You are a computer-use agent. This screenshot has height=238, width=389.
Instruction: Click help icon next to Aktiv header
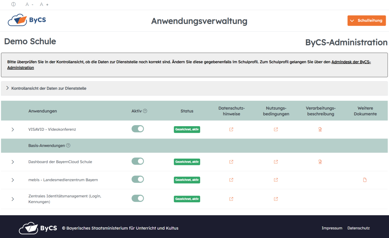point(145,111)
